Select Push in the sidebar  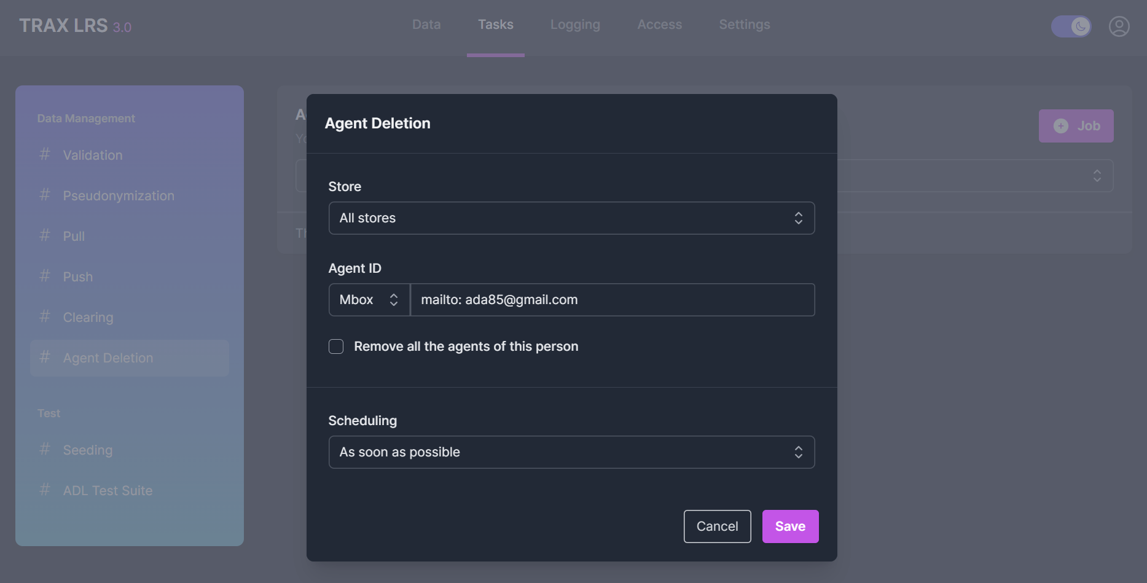(78, 277)
